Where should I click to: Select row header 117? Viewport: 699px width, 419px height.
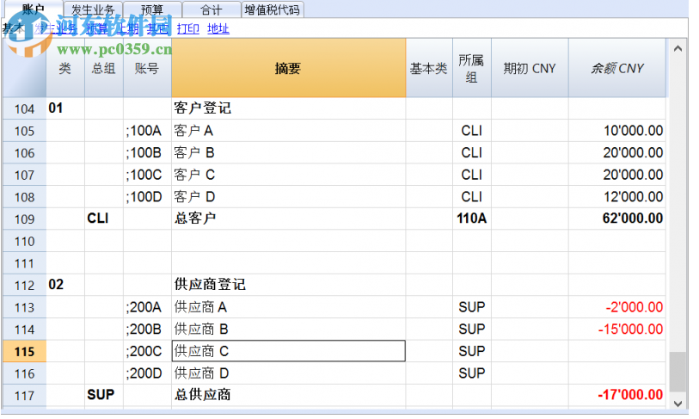click(25, 396)
